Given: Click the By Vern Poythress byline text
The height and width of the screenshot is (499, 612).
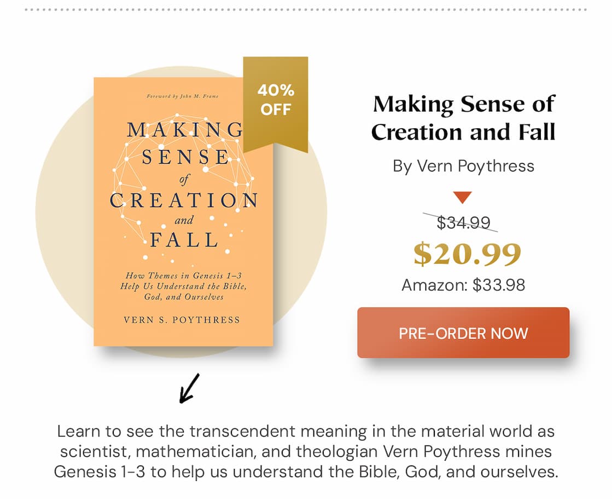Looking at the screenshot, I should (463, 166).
